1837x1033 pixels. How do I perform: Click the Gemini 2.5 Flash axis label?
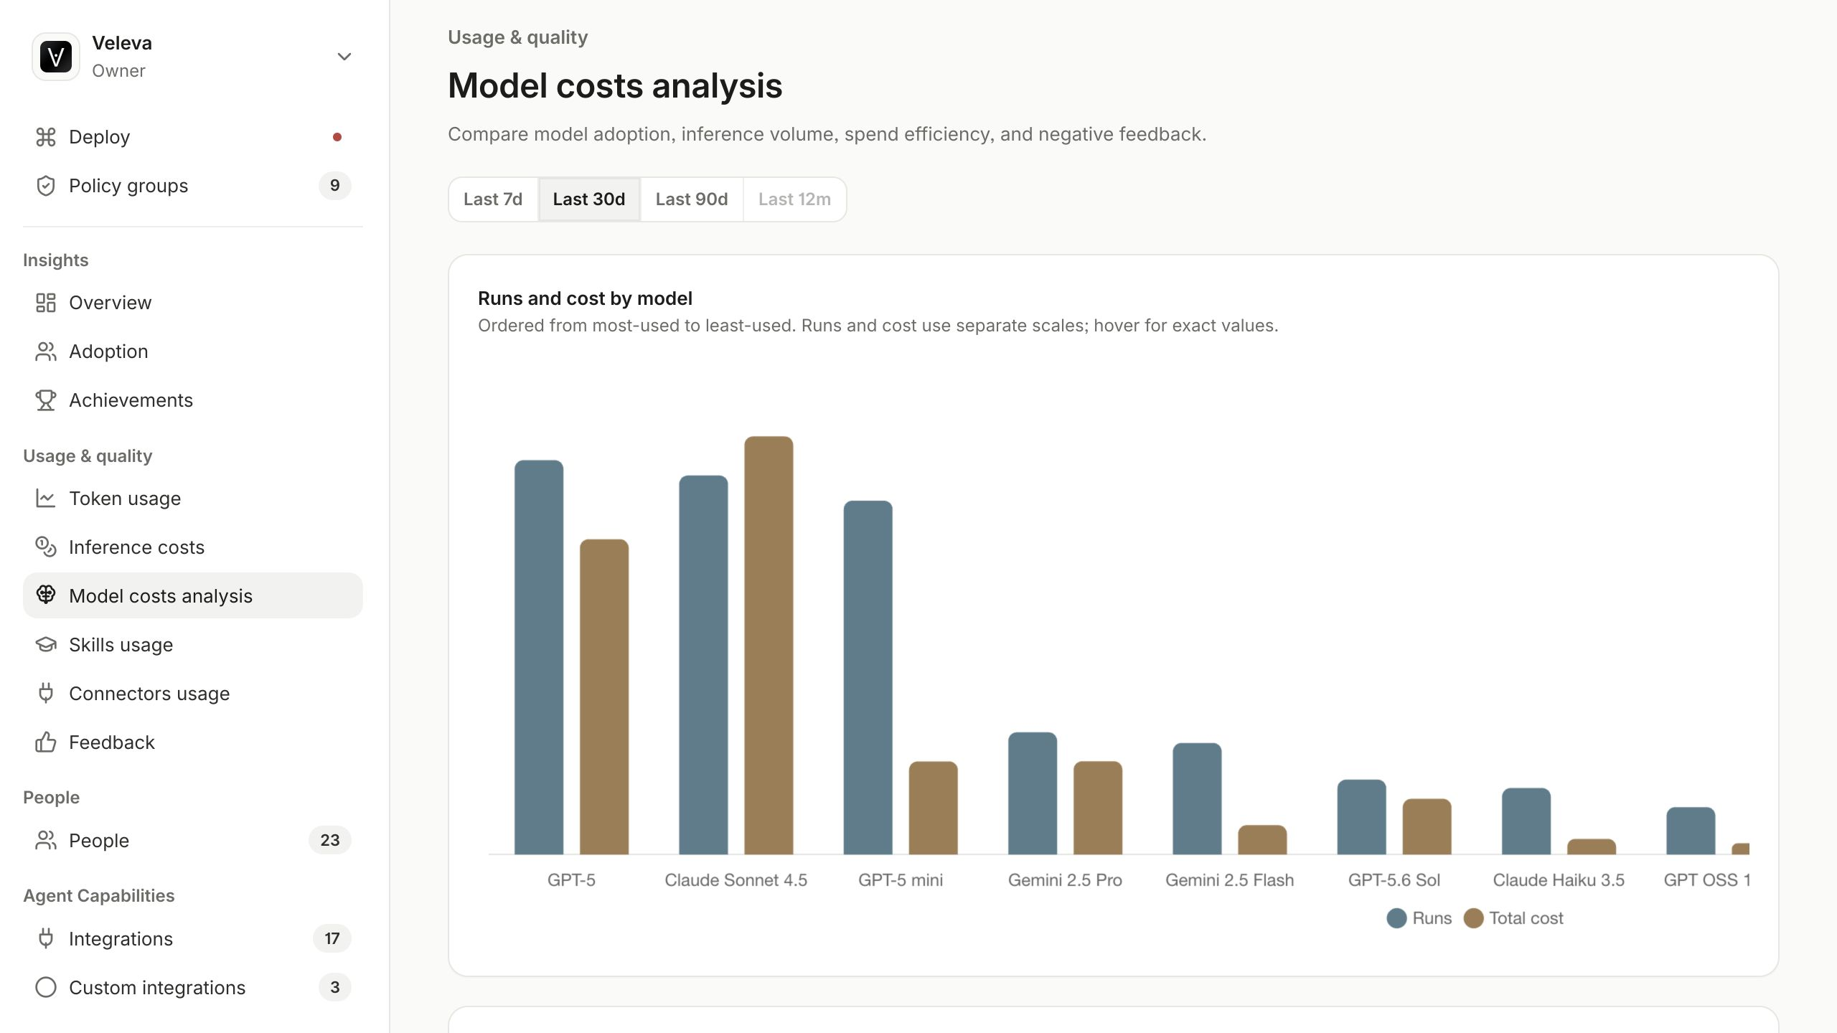click(1230, 880)
